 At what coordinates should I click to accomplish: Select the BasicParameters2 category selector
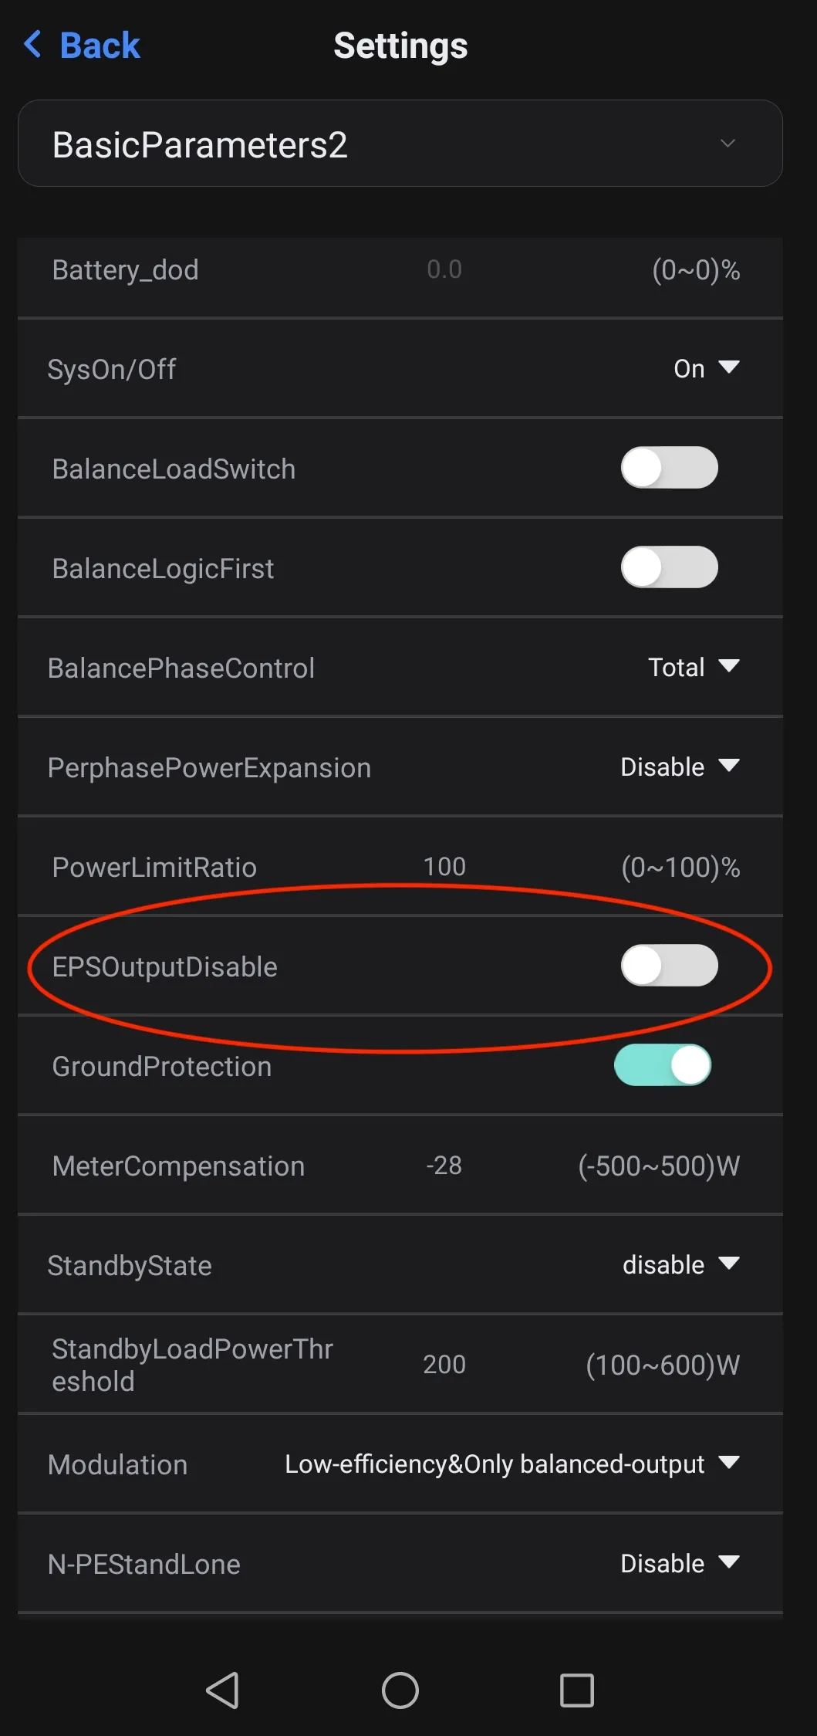click(x=400, y=144)
